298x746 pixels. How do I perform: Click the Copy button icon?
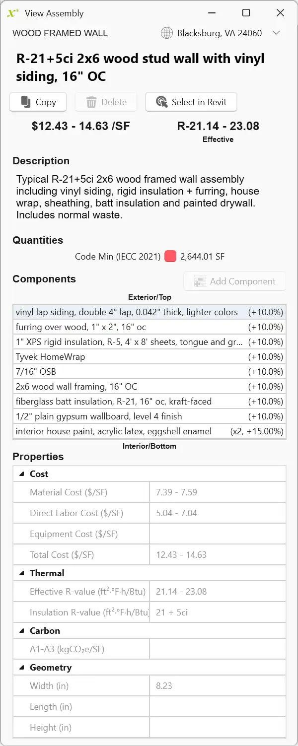pos(26,102)
